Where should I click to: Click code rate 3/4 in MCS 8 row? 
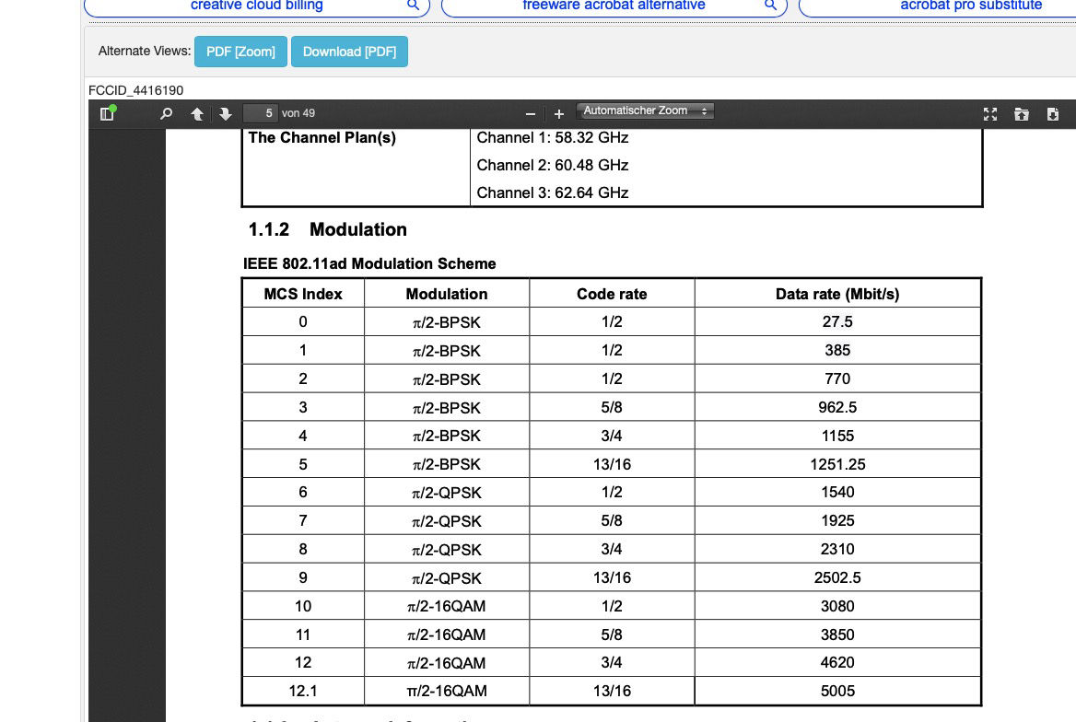click(612, 549)
